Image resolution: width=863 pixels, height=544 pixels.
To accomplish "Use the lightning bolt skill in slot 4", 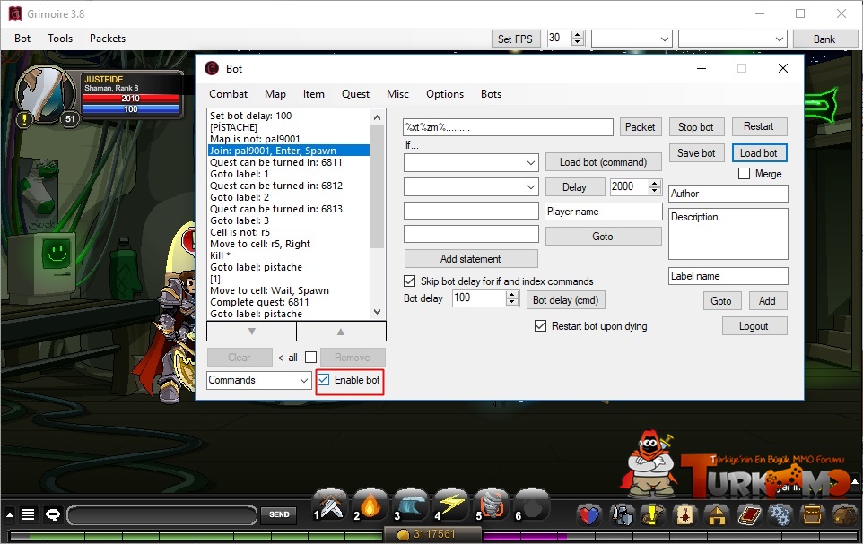I will pyautogui.click(x=452, y=506).
